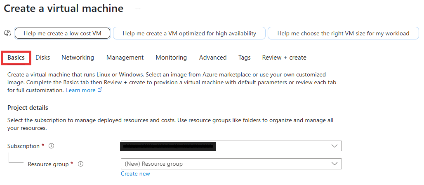Select the Basics tab

coord(16,58)
